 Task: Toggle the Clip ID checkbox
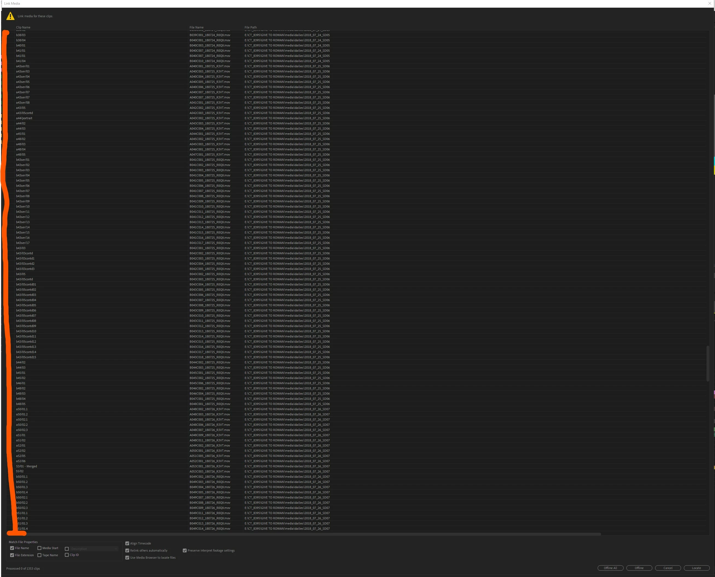[x=67, y=555]
